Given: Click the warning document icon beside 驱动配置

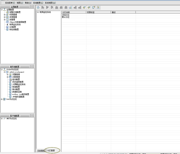Looking at the screenshot, I should coord(10,79).
